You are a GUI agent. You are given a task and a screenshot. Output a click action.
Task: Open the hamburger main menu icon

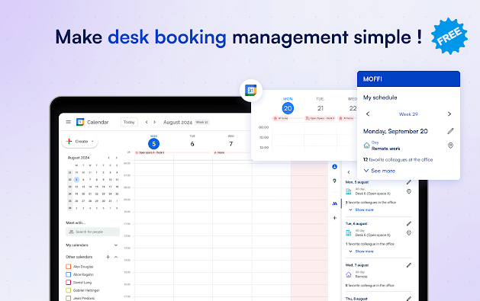point(69,122)
